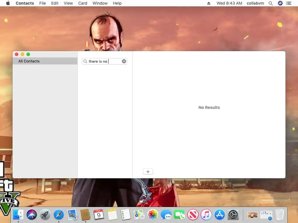Open Trash in the Dock
298x223 pixels.
click(280, 215)
